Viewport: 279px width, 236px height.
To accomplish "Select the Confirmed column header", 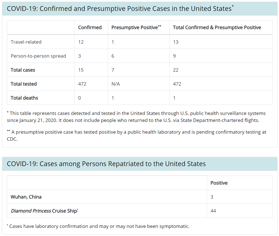I will (x=90, y=27).
